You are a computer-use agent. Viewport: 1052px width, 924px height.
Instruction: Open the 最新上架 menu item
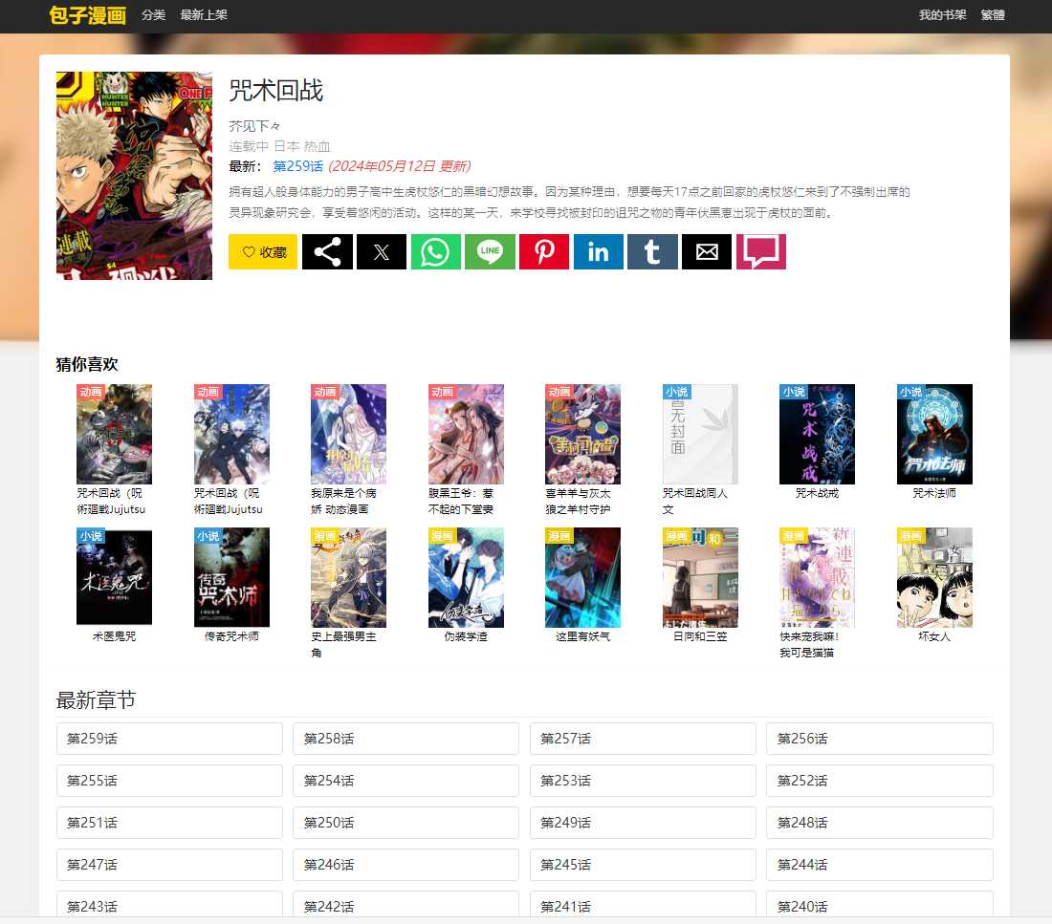[x=204, y=14]
